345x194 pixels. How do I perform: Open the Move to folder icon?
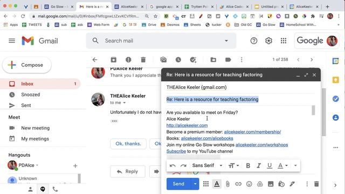click(213, 60)
